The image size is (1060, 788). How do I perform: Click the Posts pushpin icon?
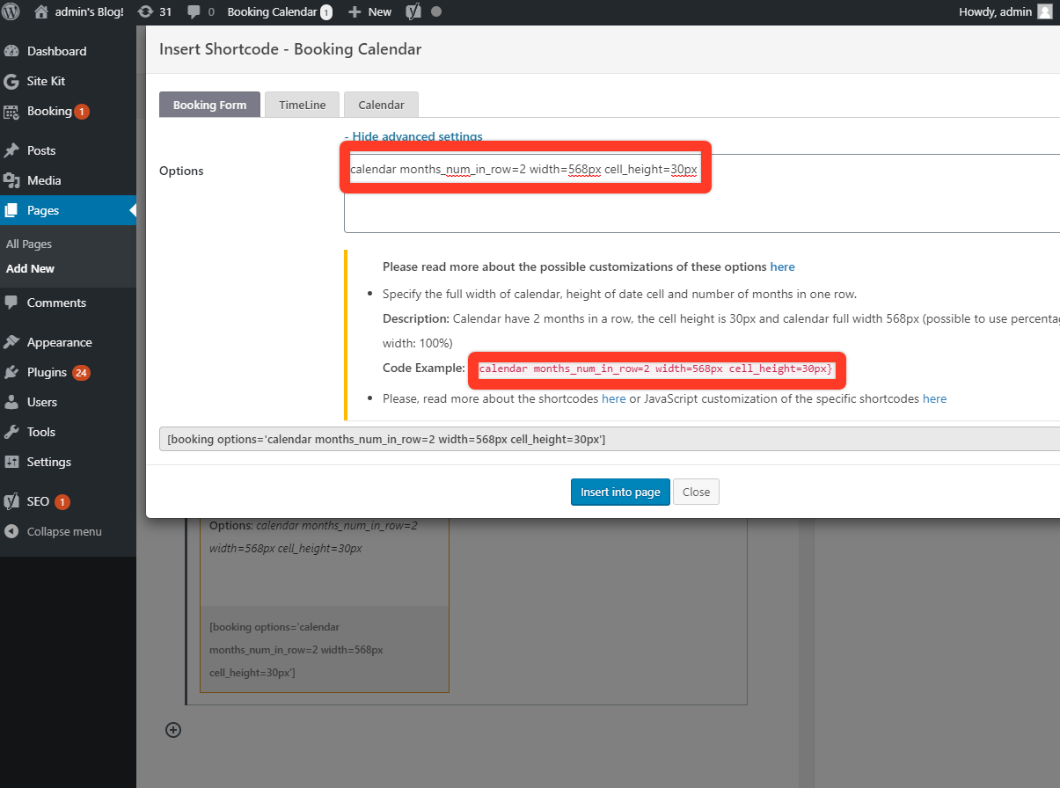click(x=11, y=150)
